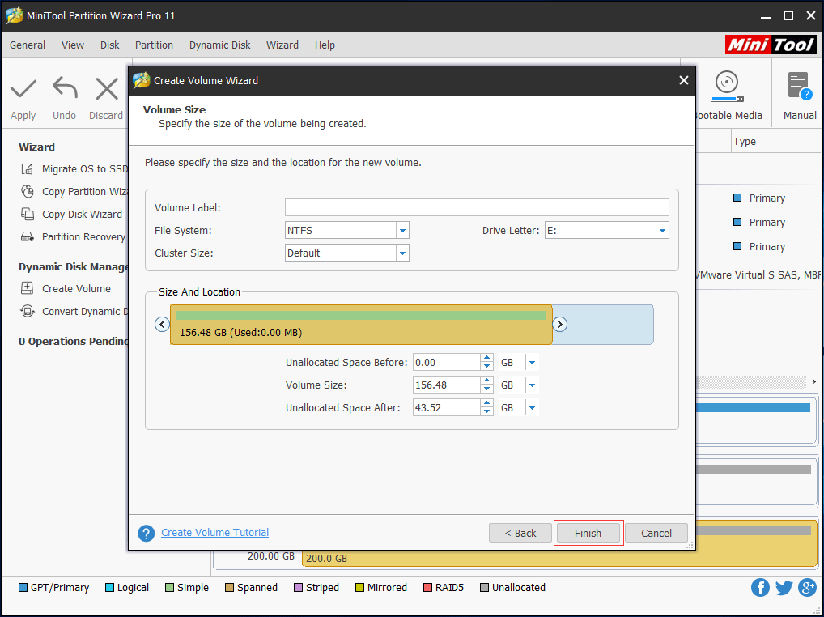The width and height of the screenshot is (824, 617).
Task: Increase Volume Size with the up stepper
Action: point(486,381)
